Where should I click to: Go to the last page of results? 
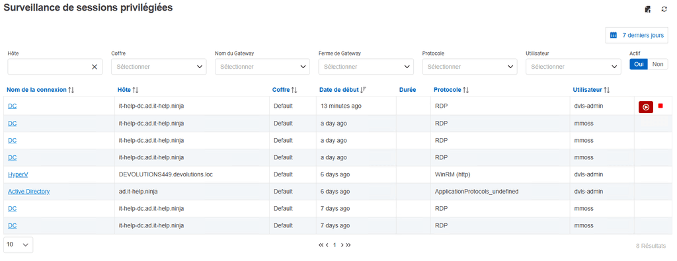[348, 245]
